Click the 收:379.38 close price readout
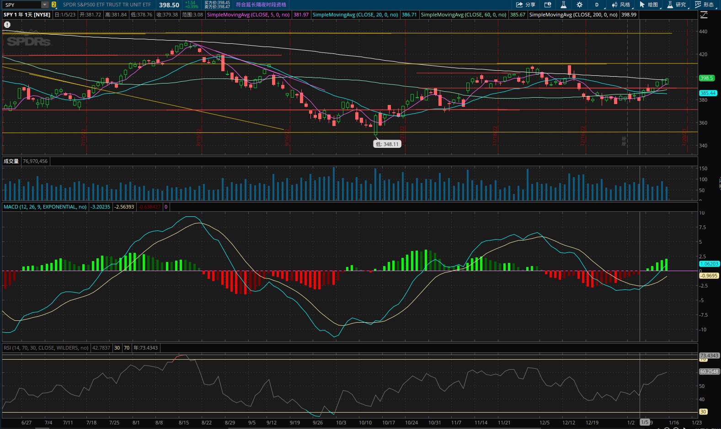721x429 pixels. 167,15
